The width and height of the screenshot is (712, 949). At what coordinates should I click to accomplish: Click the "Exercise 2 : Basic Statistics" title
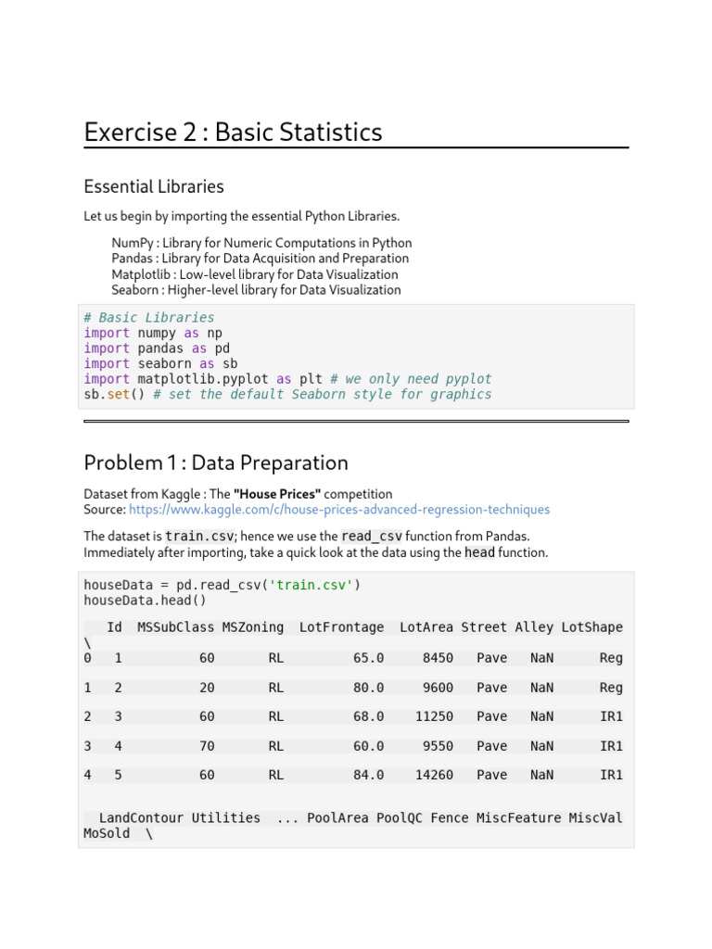click(x=233, y=133)
